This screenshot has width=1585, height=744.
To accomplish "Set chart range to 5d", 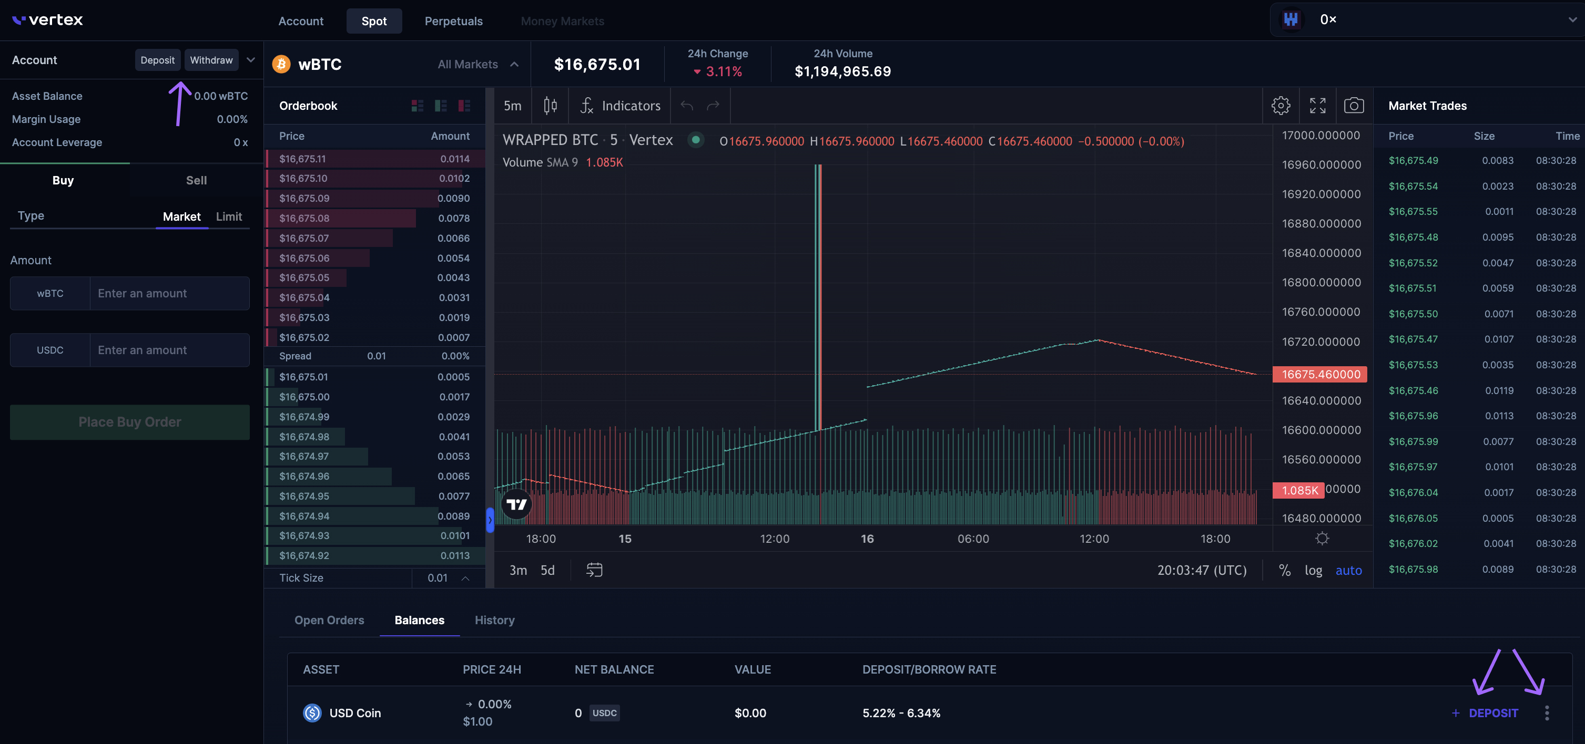I will coord(547,571).
